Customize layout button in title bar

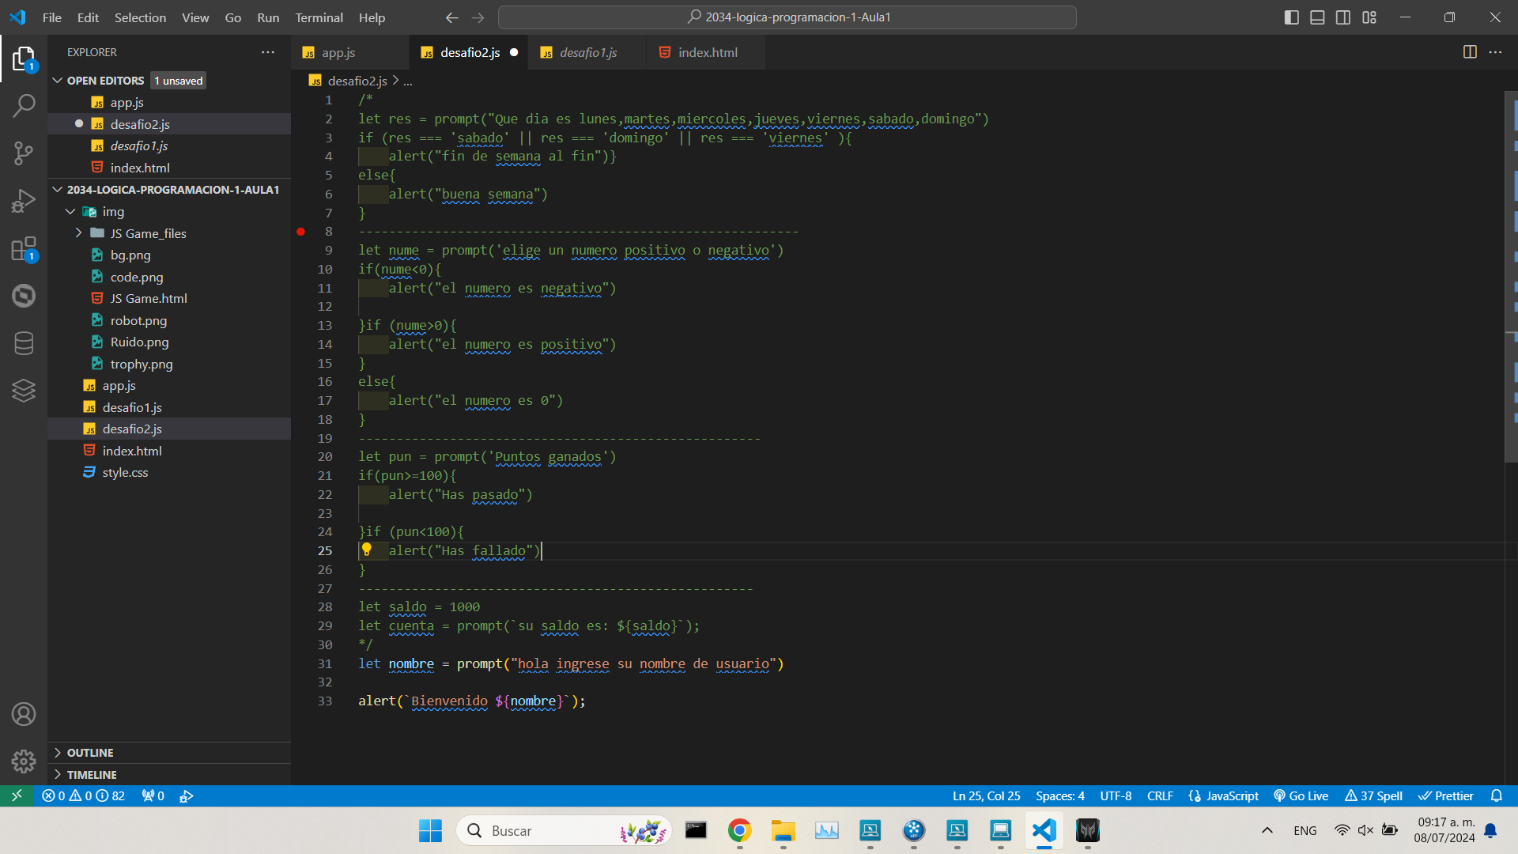1369,17
